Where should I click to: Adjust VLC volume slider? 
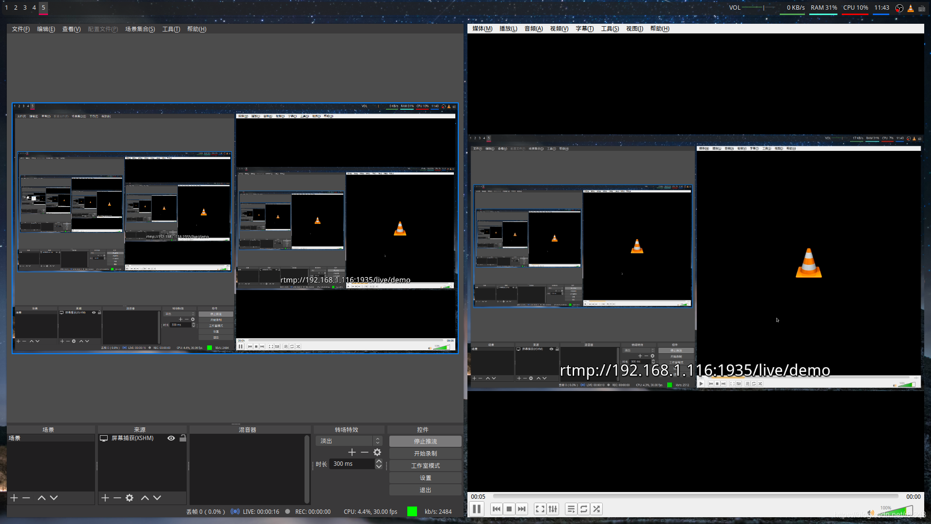click(x=895, y=512)
